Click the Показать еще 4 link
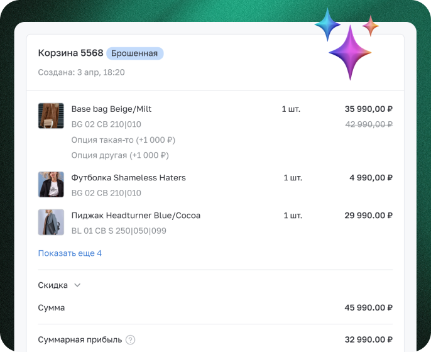The image size is (431, 352). coord(70,253)
